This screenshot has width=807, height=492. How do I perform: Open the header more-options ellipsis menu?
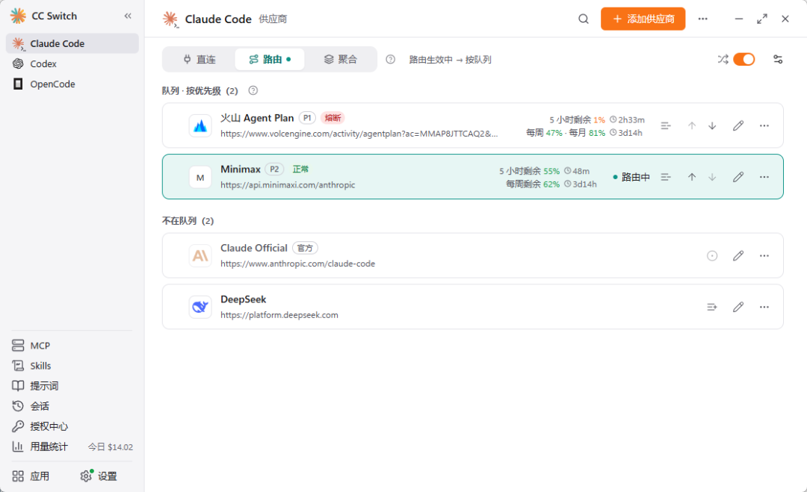tap(702, 19)
